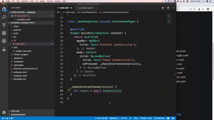Open the editor More Actions ellipsis

pyautogui.click(x=173, y=8)
